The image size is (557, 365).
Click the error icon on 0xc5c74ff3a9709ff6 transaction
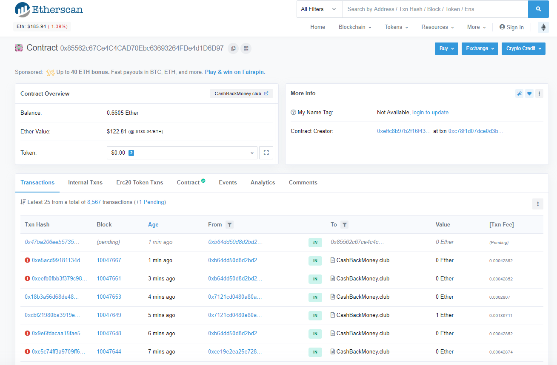[27, 352]
